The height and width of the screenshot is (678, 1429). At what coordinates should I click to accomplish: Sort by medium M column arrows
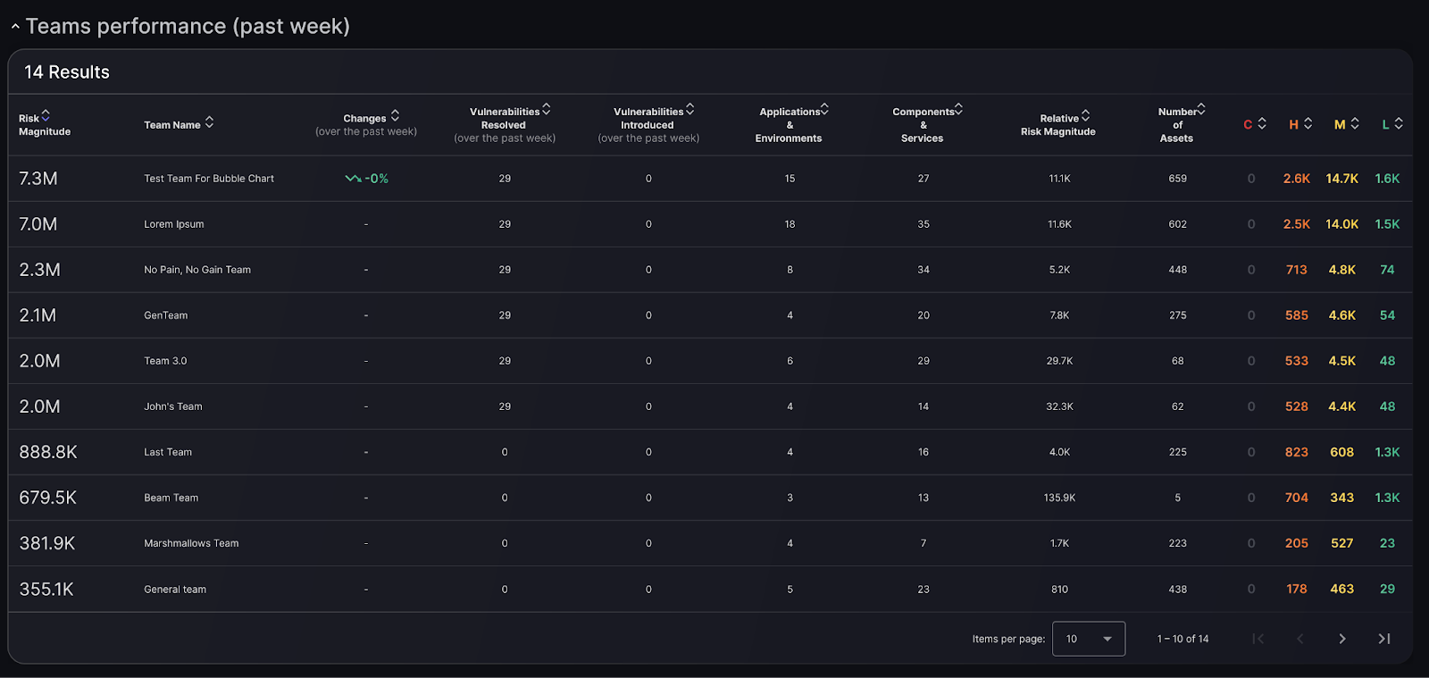pyautogui.click(x=1355, y=123)
